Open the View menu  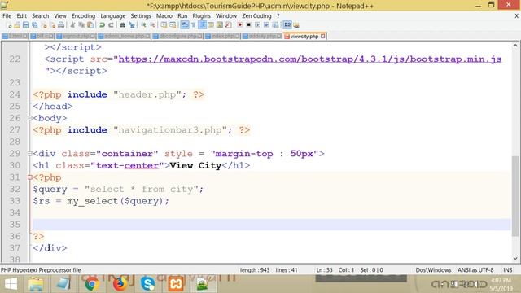60,16
